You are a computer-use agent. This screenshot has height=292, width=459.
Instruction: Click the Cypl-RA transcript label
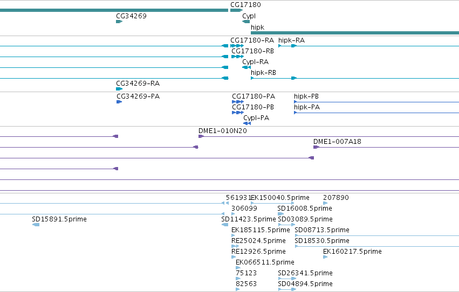click(x=255, y=62)
